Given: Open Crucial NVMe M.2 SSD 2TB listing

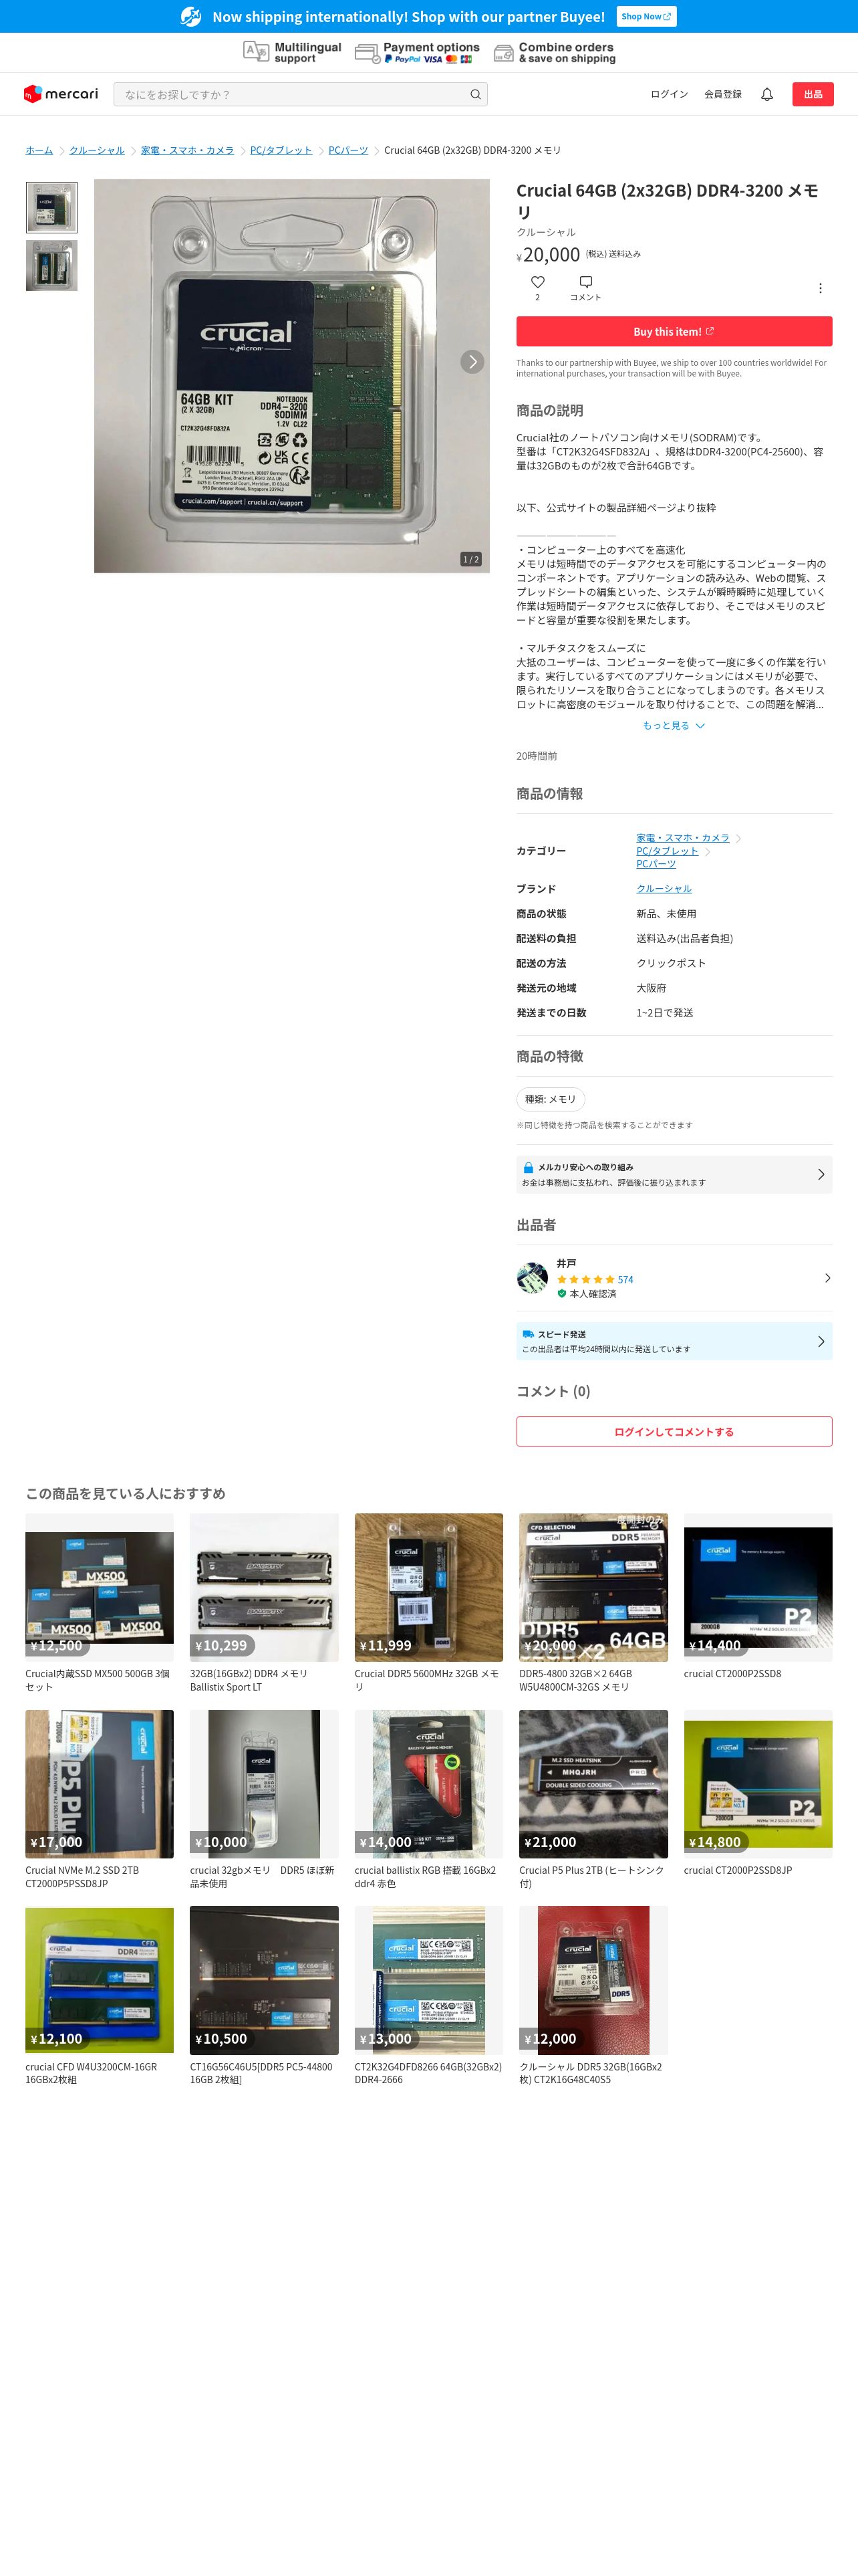Looking at the screenshot, I should point(99,1799).
